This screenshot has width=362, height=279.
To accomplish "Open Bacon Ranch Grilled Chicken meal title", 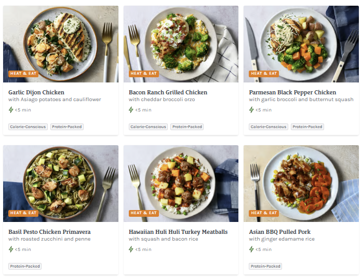I will click(168, 92).
